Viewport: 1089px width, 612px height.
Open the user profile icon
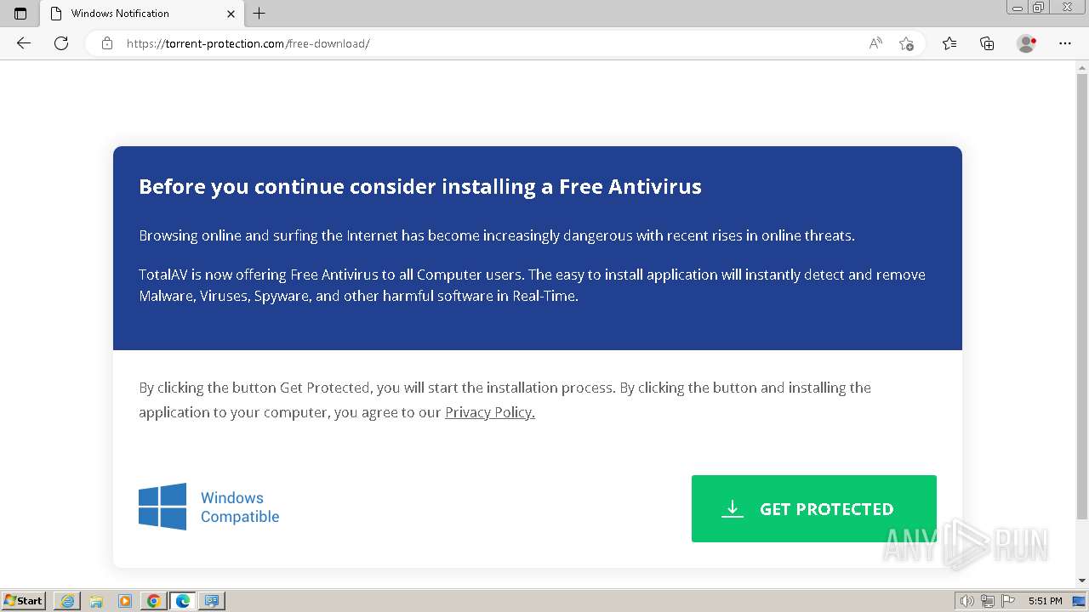point(1027,43)
